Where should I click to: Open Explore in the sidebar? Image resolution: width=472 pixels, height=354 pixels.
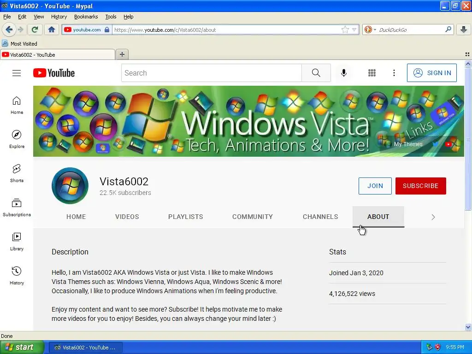17,139
